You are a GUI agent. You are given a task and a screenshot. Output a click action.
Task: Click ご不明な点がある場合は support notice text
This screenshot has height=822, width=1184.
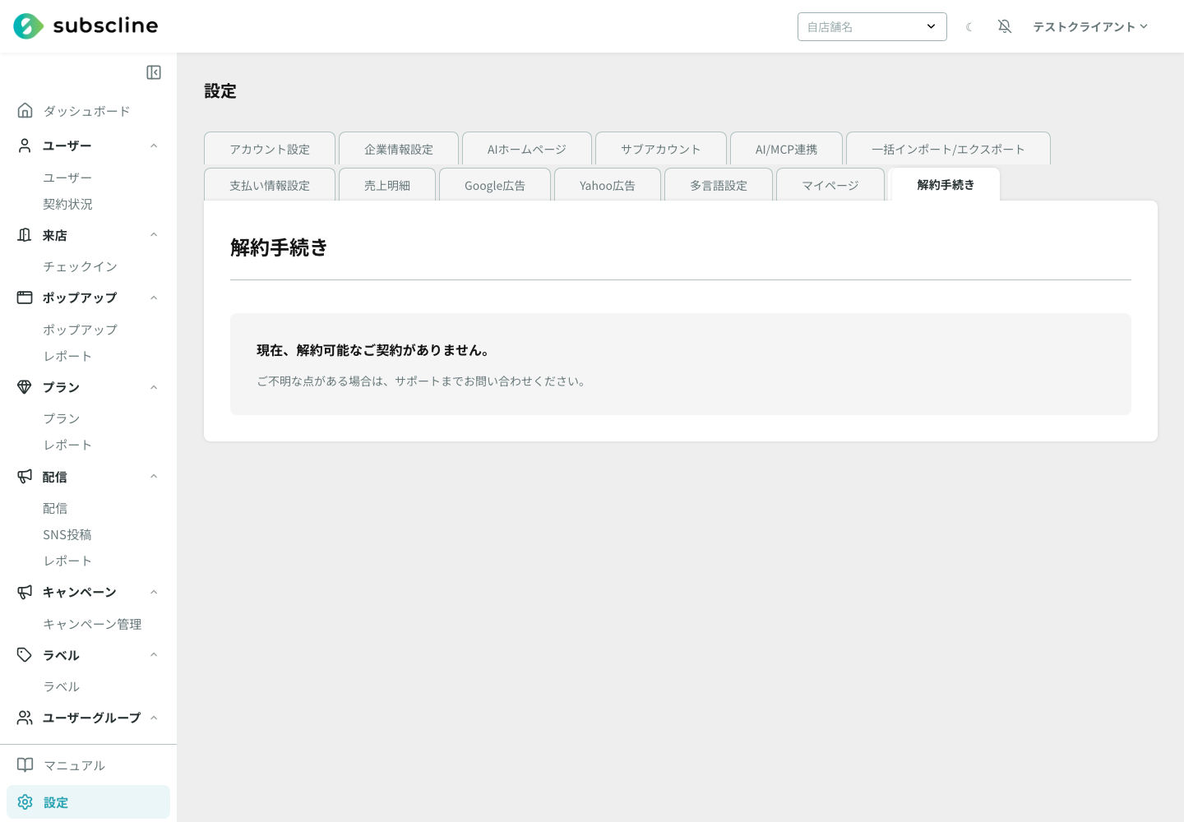click(423, 381)
